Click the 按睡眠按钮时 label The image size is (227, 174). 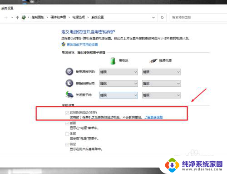pos(85,83)
